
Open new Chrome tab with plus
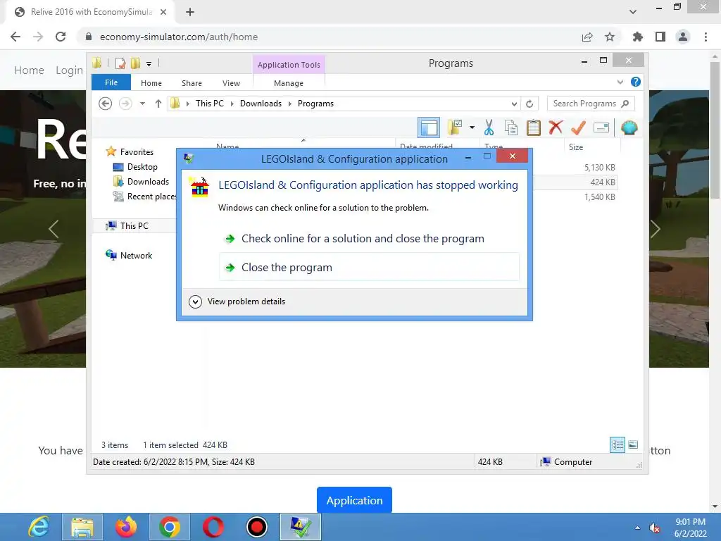(x=190, y=12)
